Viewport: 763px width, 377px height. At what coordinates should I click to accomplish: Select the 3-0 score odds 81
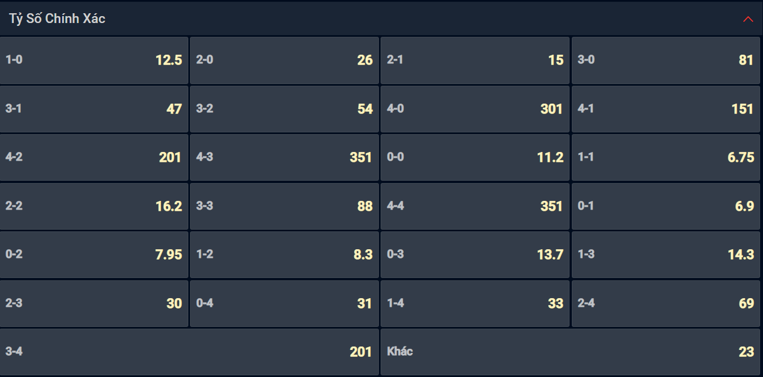pyautogui.click(x=666, y=60)
